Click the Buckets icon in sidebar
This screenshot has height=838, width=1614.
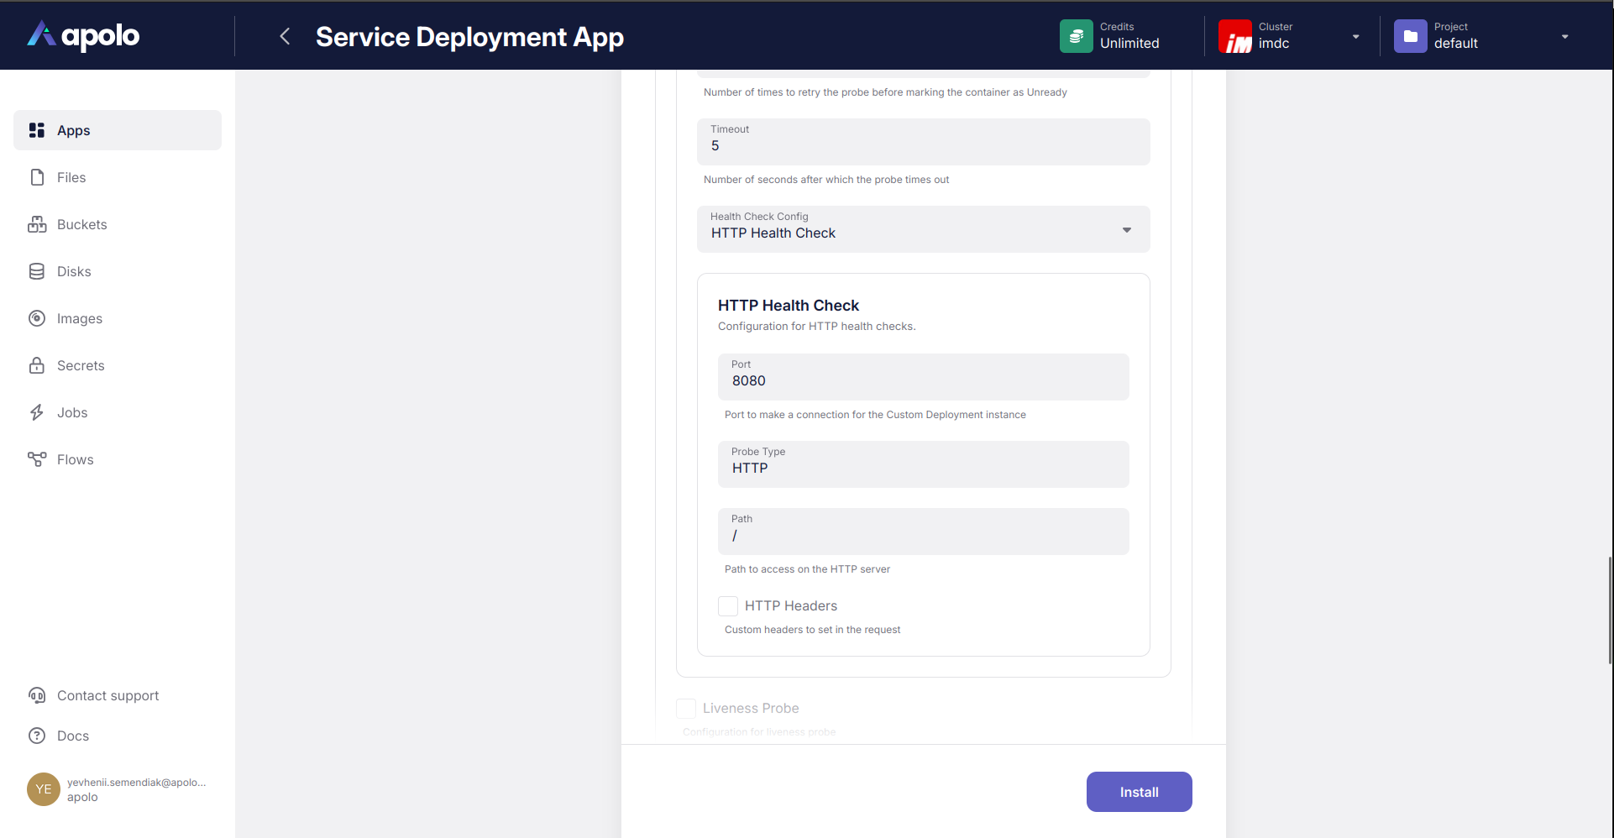pyautogui.click(x=37, y=224)
